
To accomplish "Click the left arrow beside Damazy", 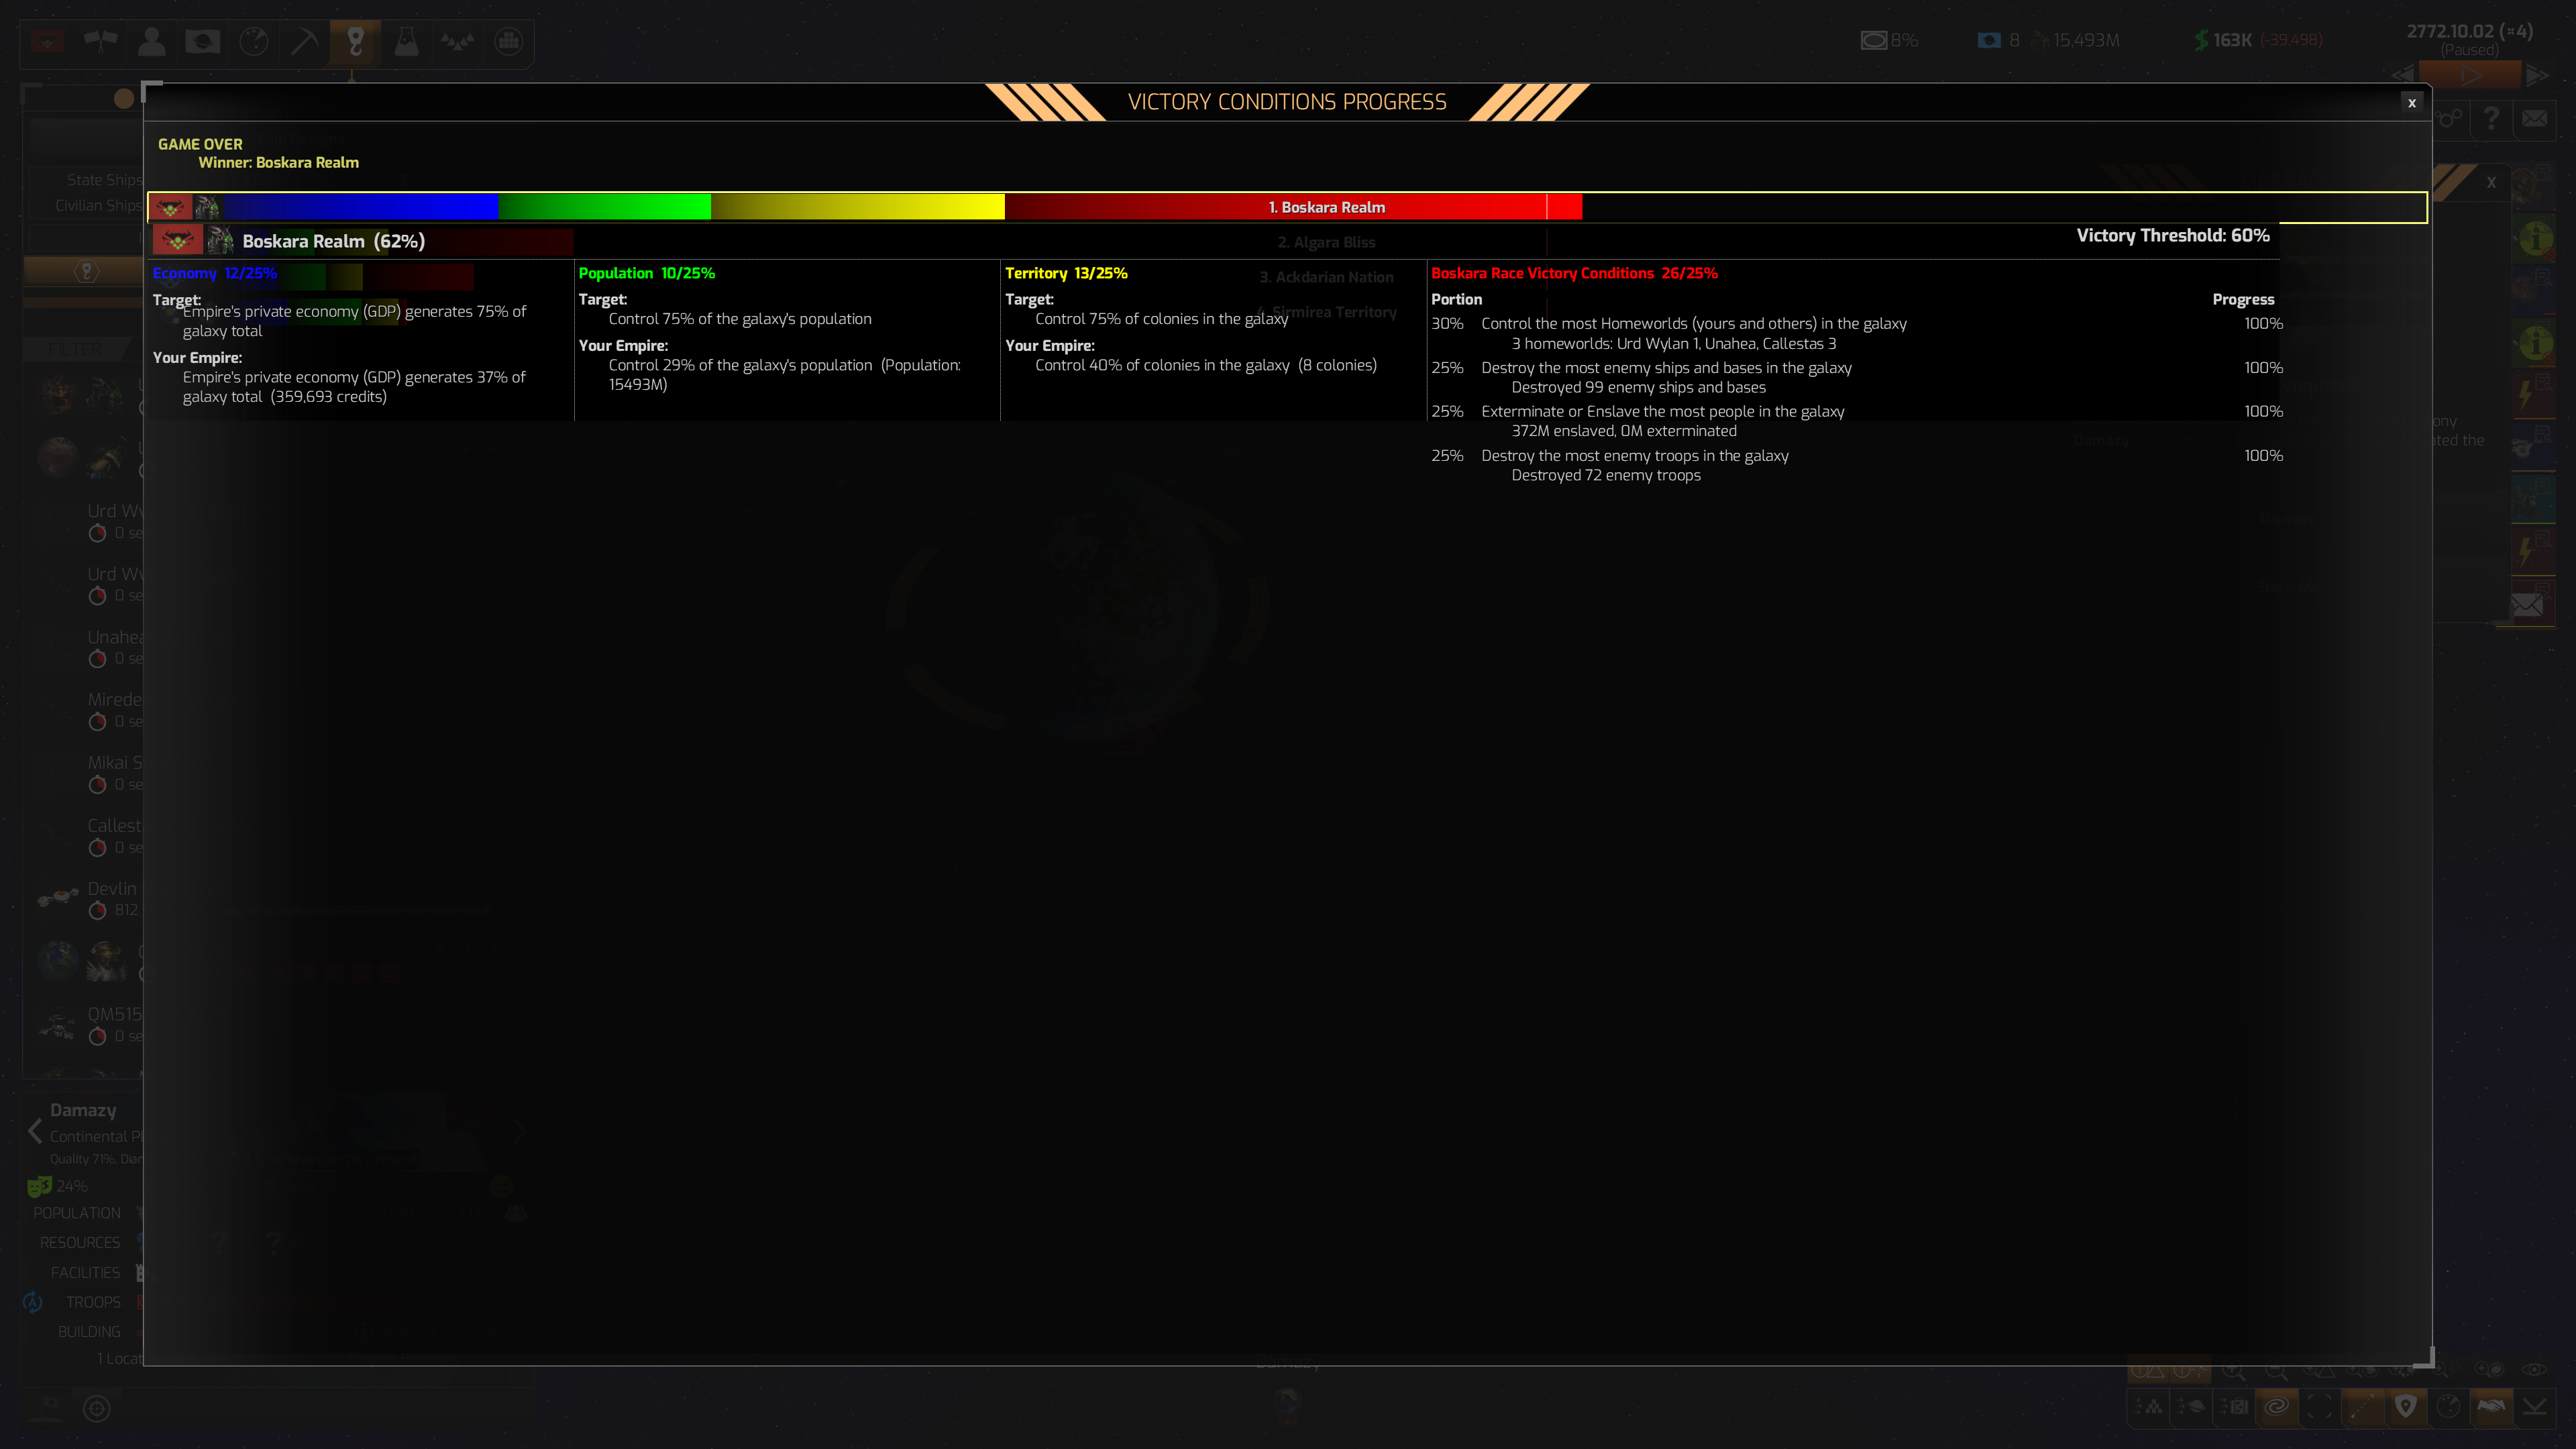I will 35,1131.
